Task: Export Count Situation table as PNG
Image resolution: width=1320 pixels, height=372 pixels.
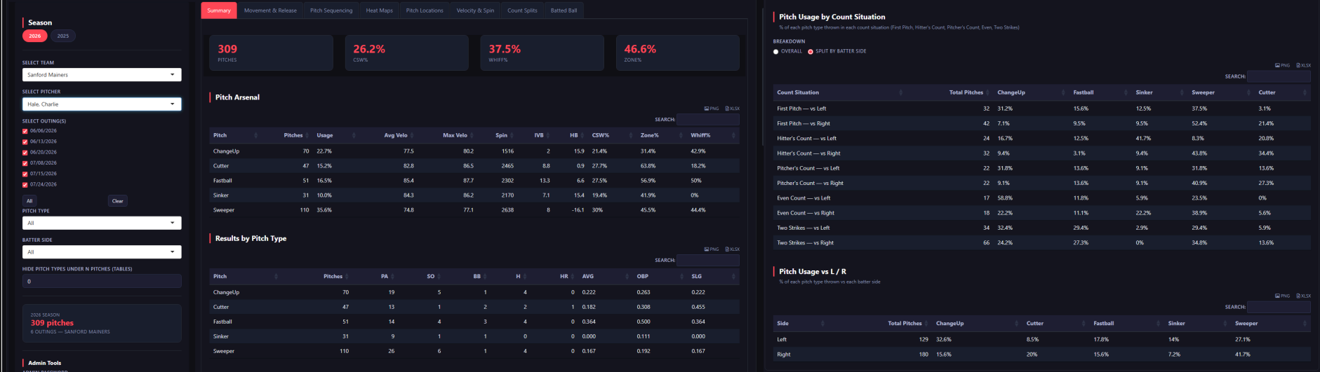Action: click(1283, 65)
